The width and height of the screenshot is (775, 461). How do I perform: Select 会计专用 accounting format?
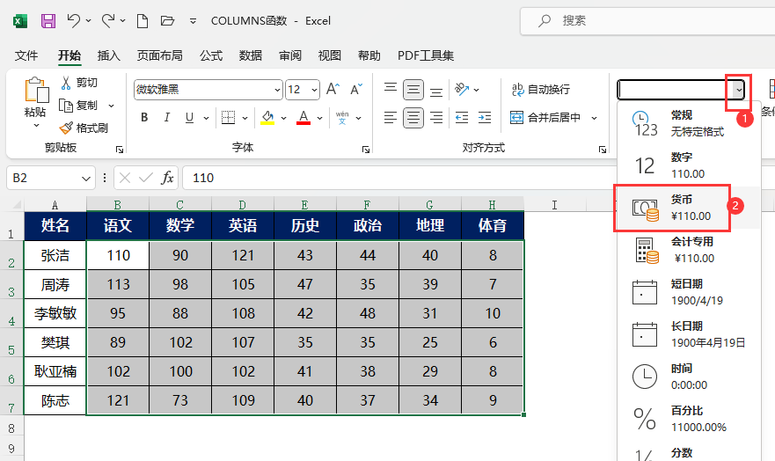[689, 250]
